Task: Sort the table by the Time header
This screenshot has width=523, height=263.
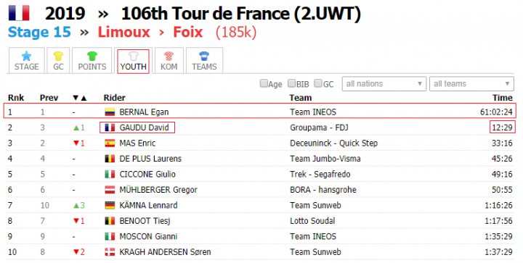Action: pos(503,98)
